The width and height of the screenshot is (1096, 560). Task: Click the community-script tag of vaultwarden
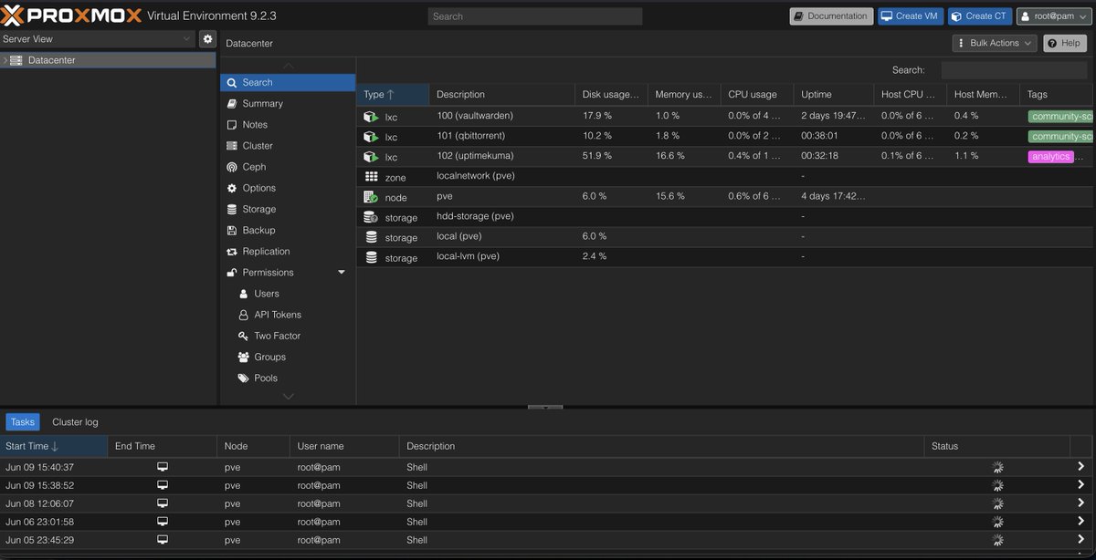click(1059, 117)
